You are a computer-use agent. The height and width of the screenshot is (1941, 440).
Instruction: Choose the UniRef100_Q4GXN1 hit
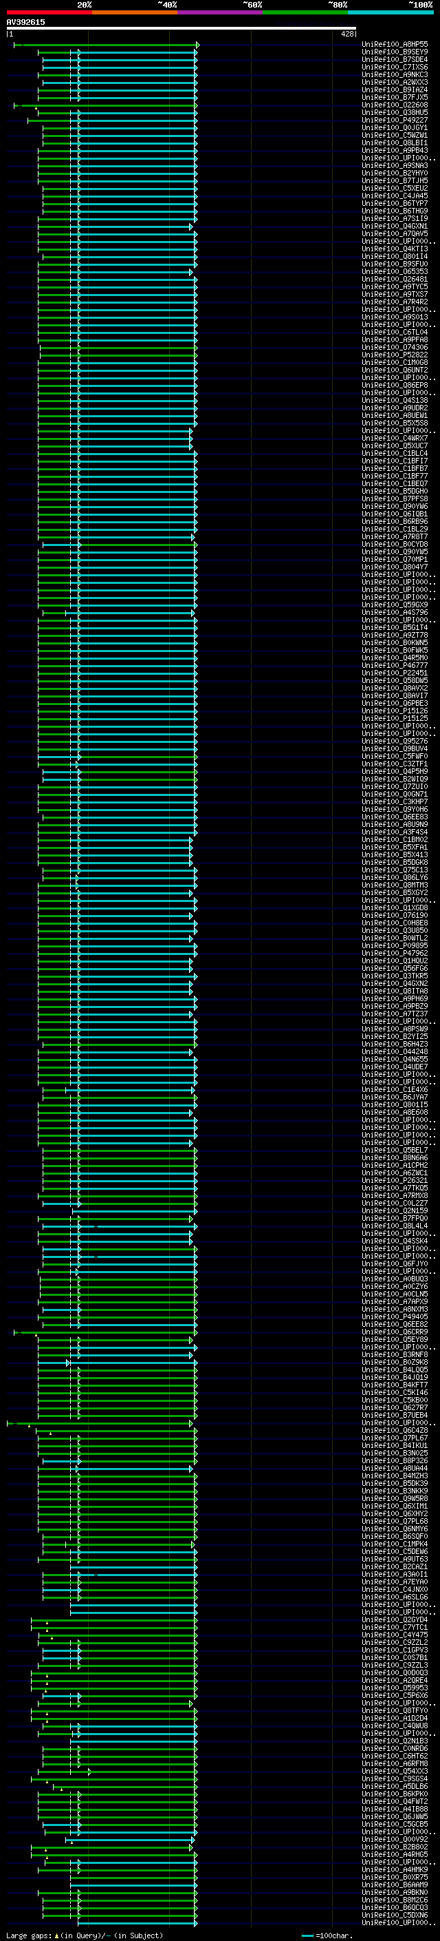click(395, 226)
